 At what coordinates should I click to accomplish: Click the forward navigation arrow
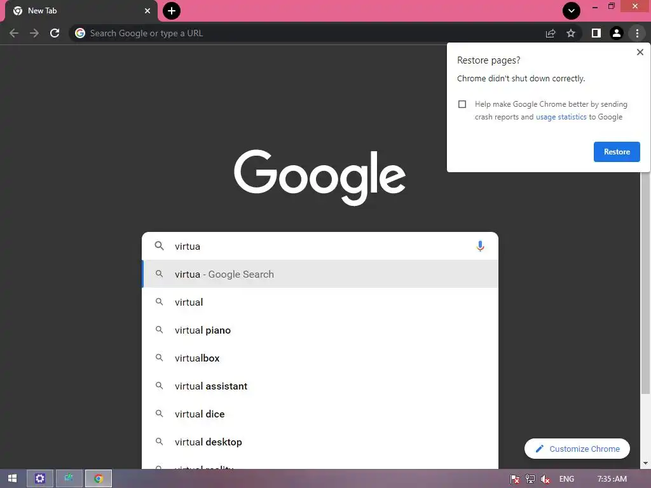coord(34,33)
